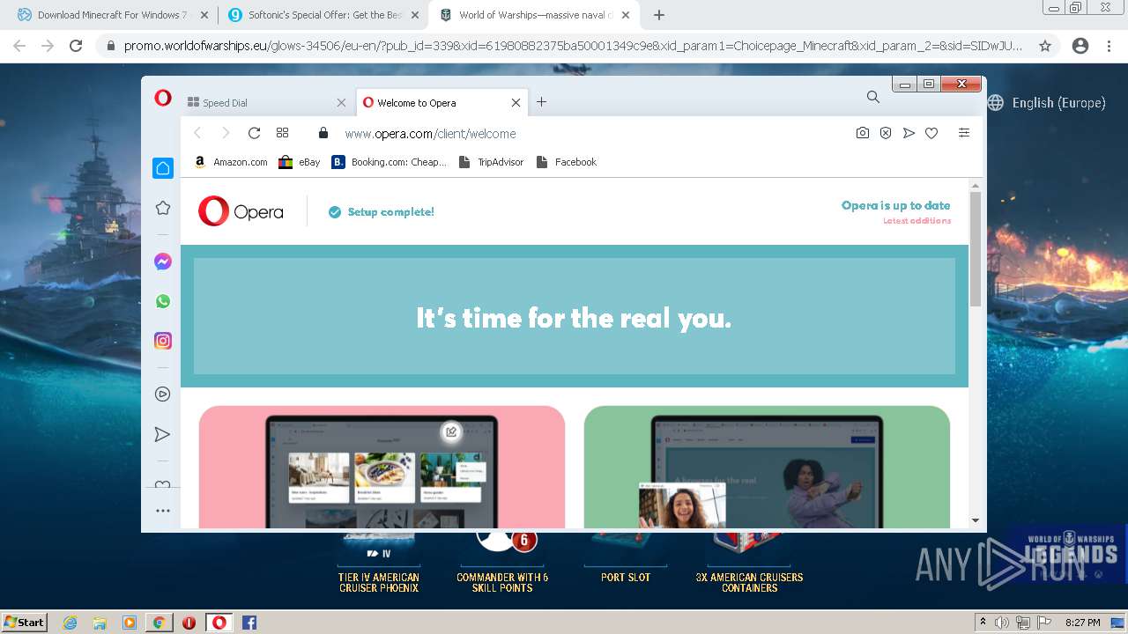Screen dimensions: 1128x634
Task: Launch Internet Explorer from the taskbar
Action: [x=70, y=623]
